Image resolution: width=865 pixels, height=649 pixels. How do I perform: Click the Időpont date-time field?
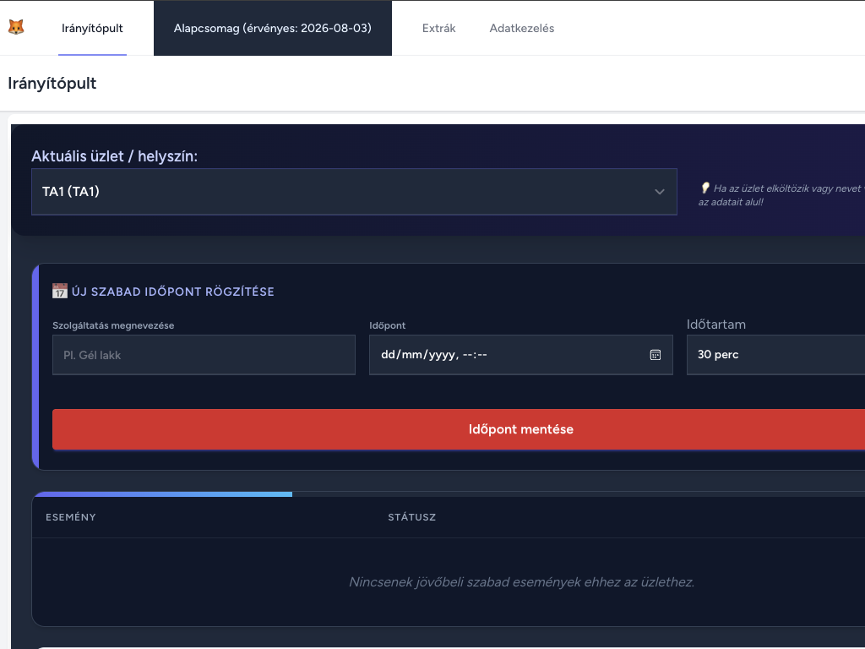pos(520,355)
